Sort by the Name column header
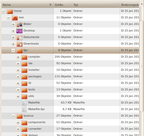 (x=27, y=5)
